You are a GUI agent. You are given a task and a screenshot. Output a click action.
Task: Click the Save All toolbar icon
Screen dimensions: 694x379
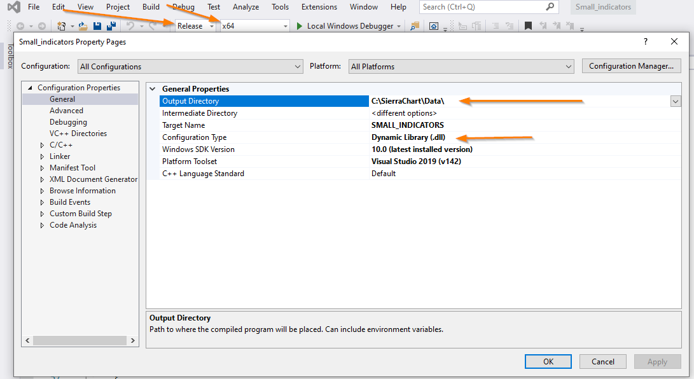tap(111, 26)
